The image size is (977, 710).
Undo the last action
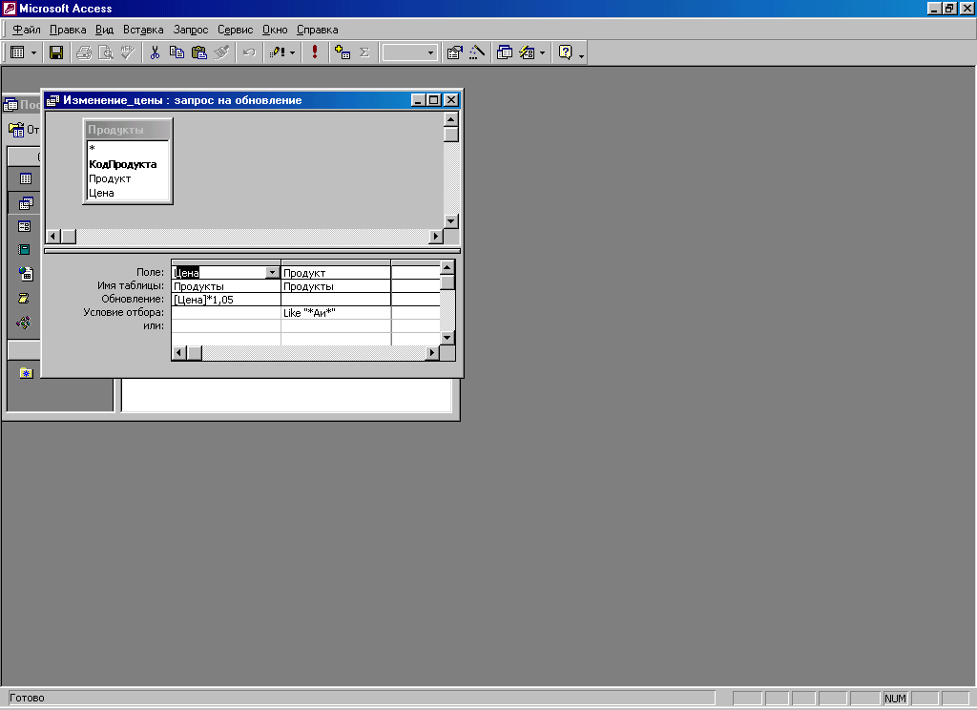pos(249,53)
